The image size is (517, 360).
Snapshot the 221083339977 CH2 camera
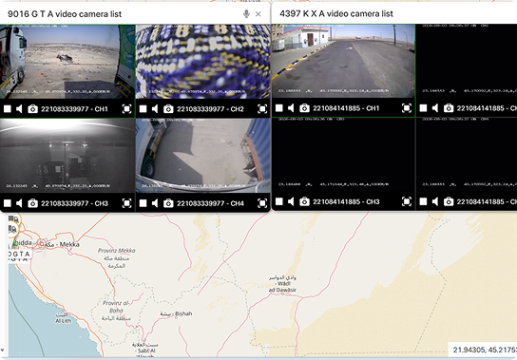(x=168, y=109)
